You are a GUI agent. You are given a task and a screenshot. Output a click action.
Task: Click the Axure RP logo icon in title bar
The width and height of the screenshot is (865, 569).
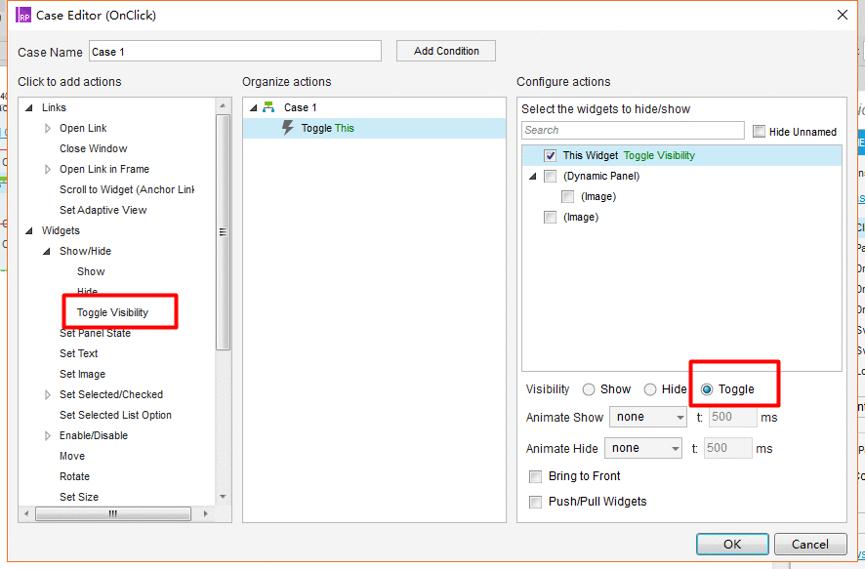point(23,15)
